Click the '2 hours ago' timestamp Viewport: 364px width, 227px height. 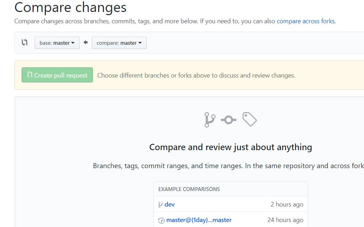[x=287, y=204]
